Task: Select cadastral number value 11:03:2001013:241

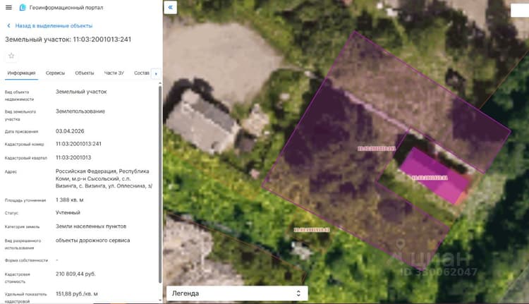Action: (x=78, y=144)
